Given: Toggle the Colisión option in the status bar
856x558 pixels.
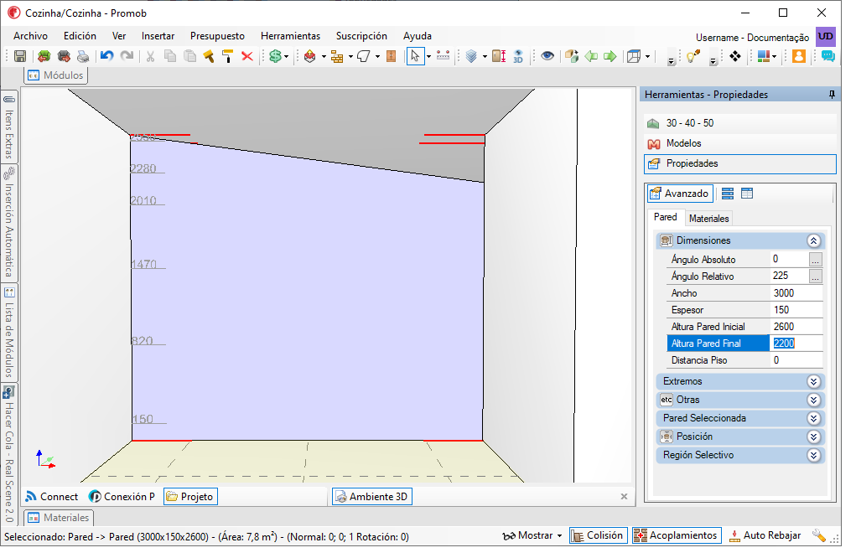Looking at the screenshot, I should 599,535.
